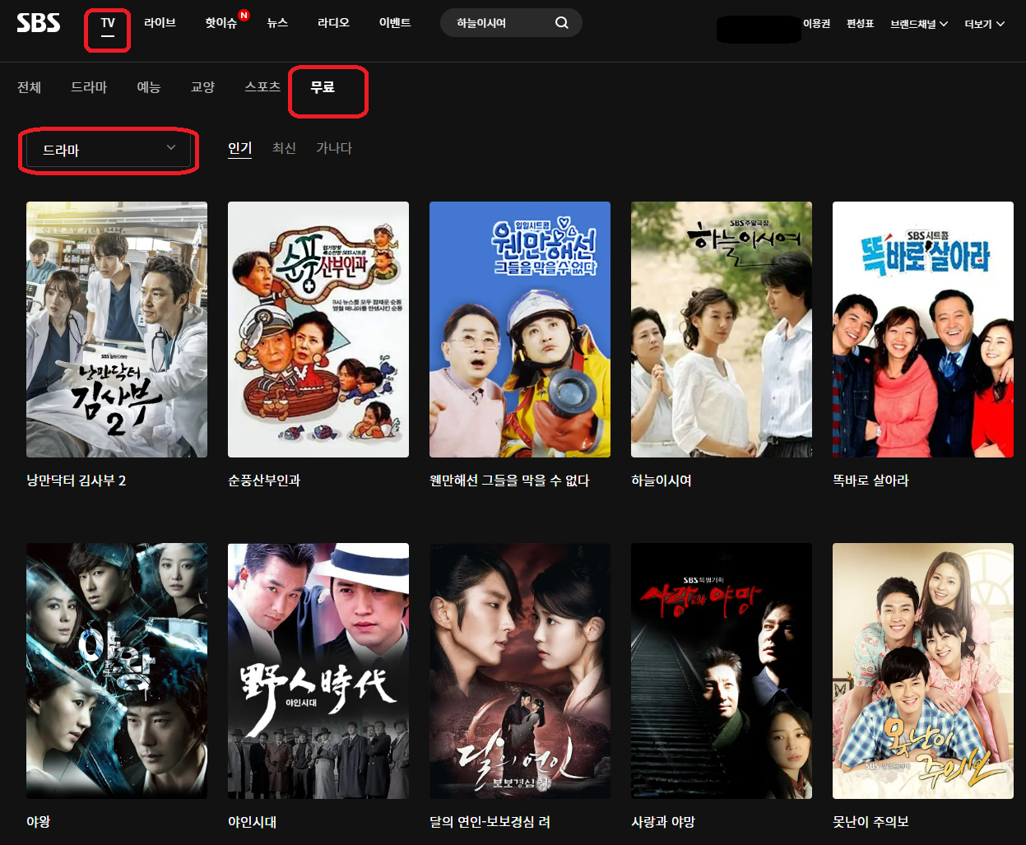1026x845 pixels.
Task: Click the search field containing 하늘이시여
Action: pos(511,23)
